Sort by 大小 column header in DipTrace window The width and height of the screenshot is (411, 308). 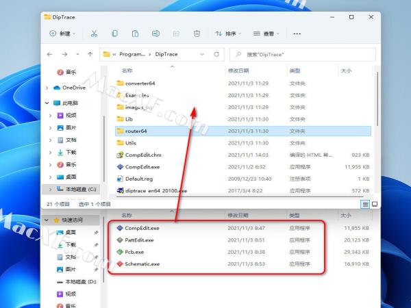pyautogui.click(x=346, y=70)
